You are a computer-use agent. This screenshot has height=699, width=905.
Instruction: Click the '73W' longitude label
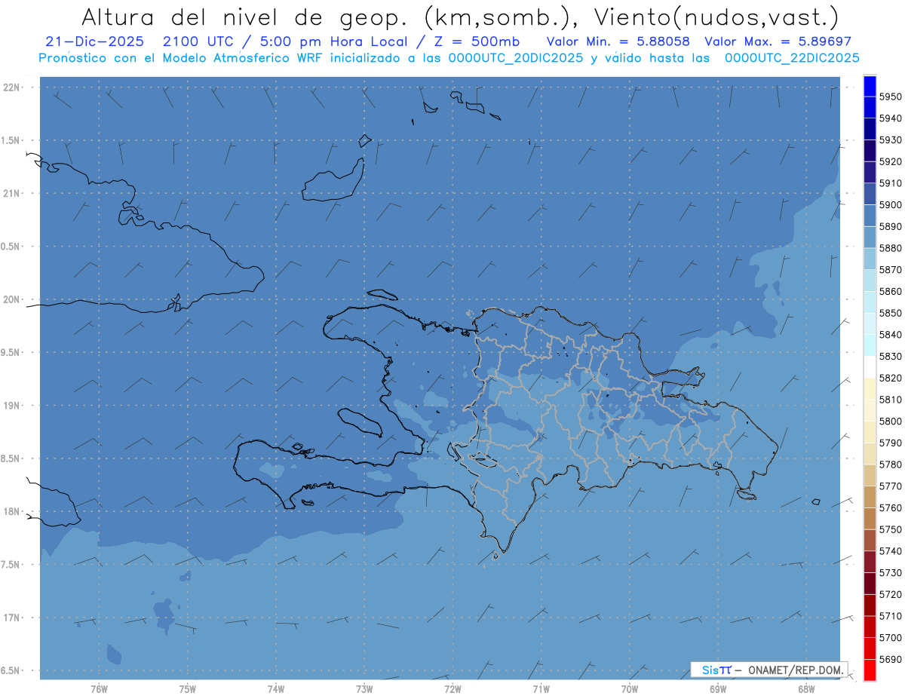tap(364, 689)
